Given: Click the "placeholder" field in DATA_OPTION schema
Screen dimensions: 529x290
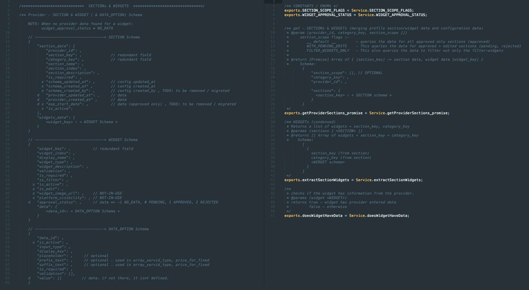Looking at the screenshot, I should tap(52, 256).
